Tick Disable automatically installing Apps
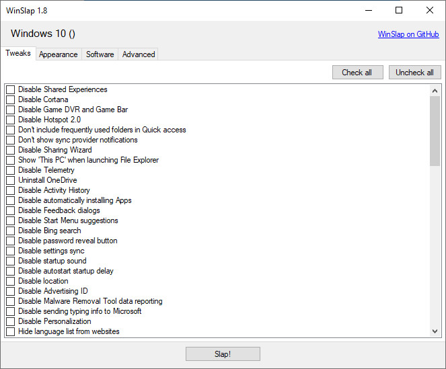This screenshot has height=369, width=446. [11, 200]
